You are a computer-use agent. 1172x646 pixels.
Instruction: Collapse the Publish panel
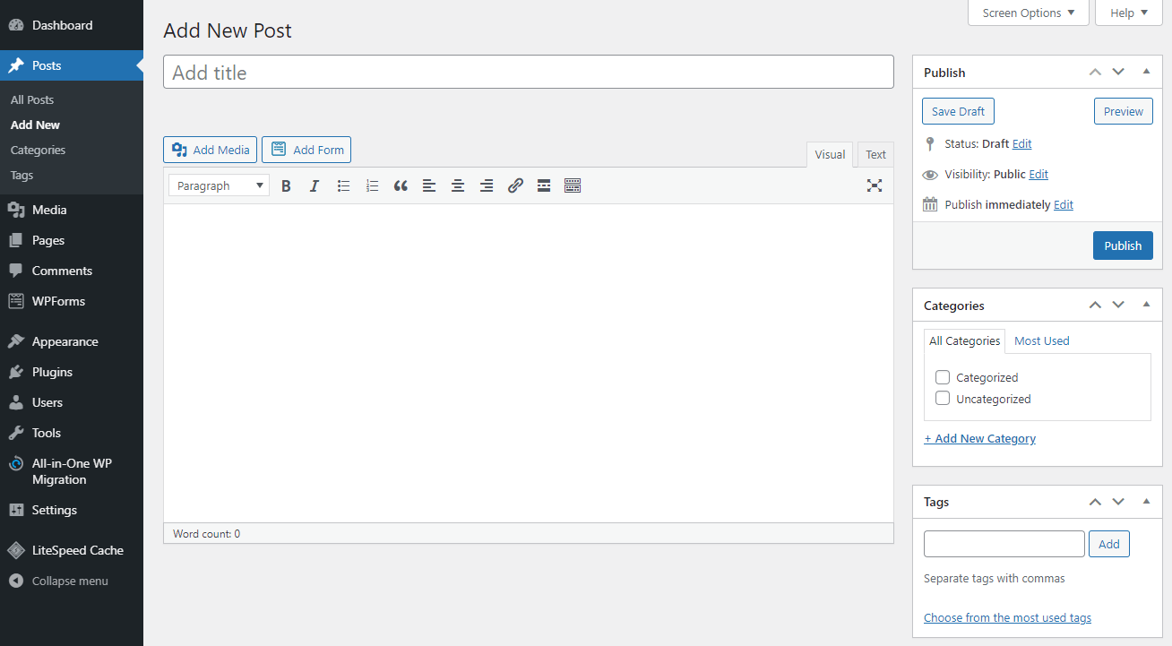tap(1146, 72)
